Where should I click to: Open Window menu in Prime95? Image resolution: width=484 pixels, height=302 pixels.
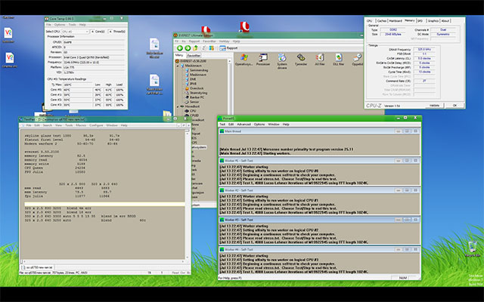pos(274,125)
